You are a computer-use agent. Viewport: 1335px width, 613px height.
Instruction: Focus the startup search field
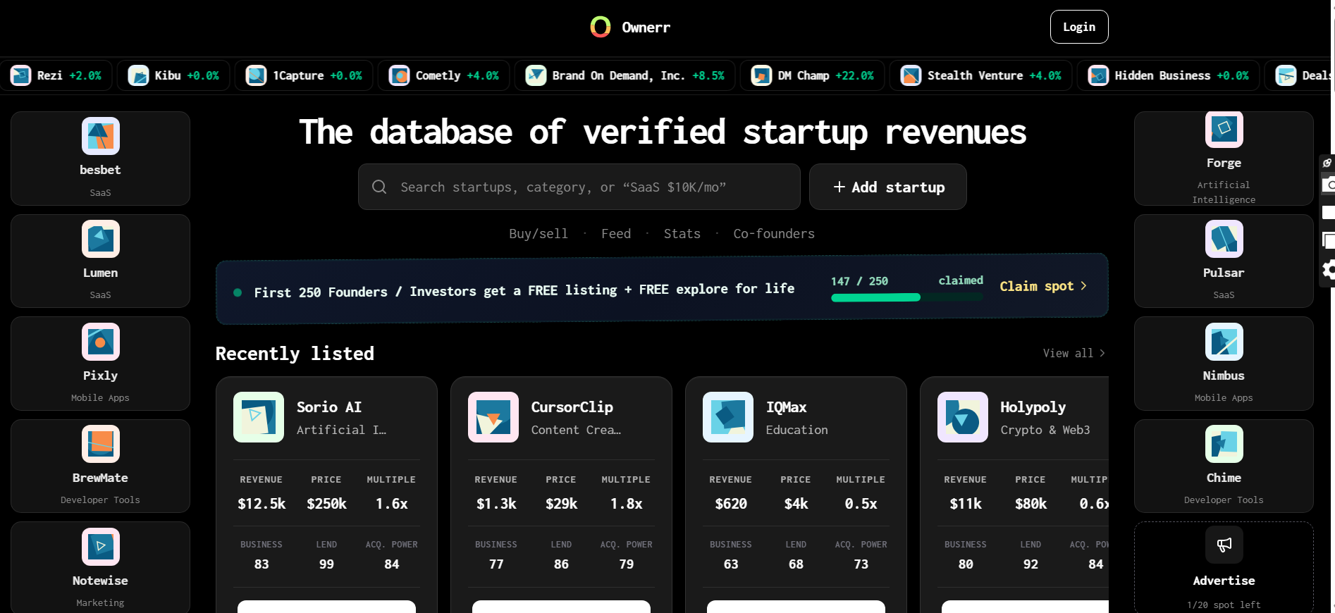click(579, 187)
